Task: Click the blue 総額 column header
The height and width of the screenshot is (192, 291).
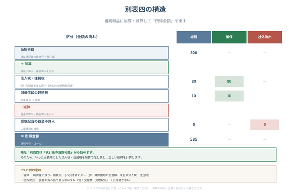Action: (194, 37)
